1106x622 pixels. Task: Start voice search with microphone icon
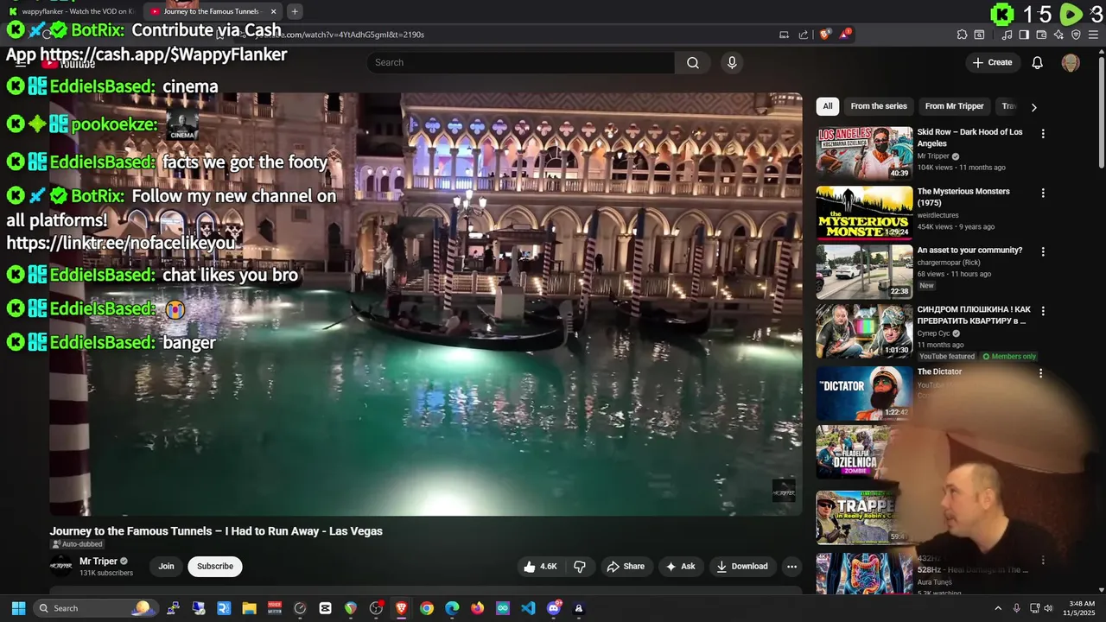[x=732, y=62]
